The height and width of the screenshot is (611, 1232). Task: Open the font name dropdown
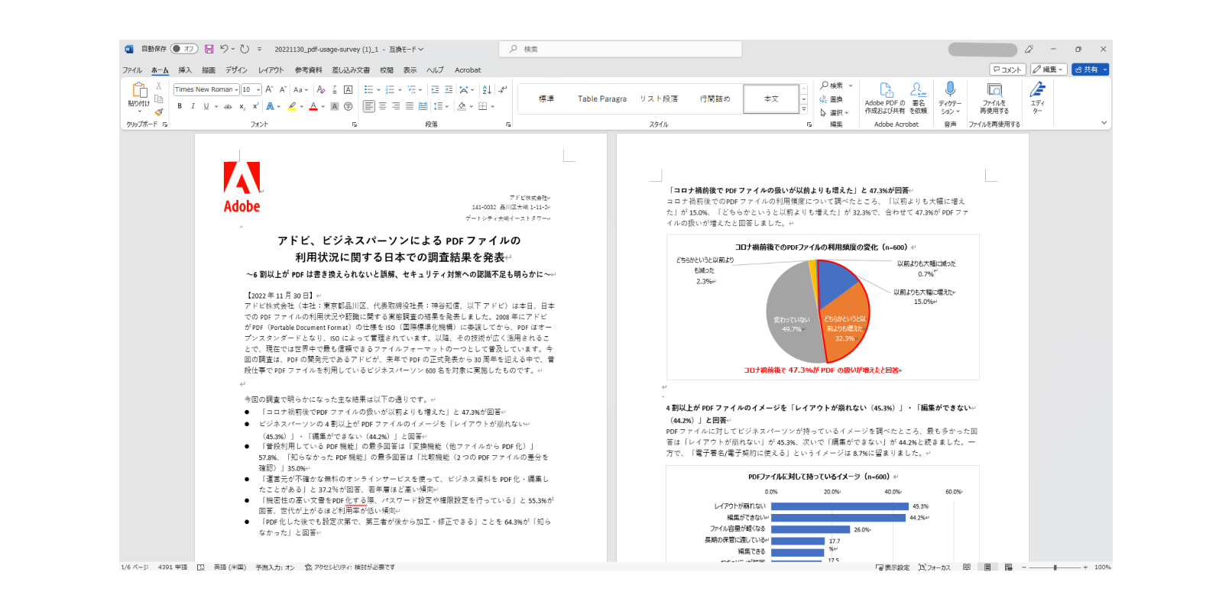tap(237, 89)
